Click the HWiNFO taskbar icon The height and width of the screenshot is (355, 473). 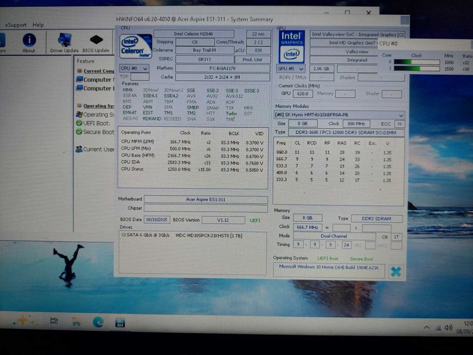(120, 323)
